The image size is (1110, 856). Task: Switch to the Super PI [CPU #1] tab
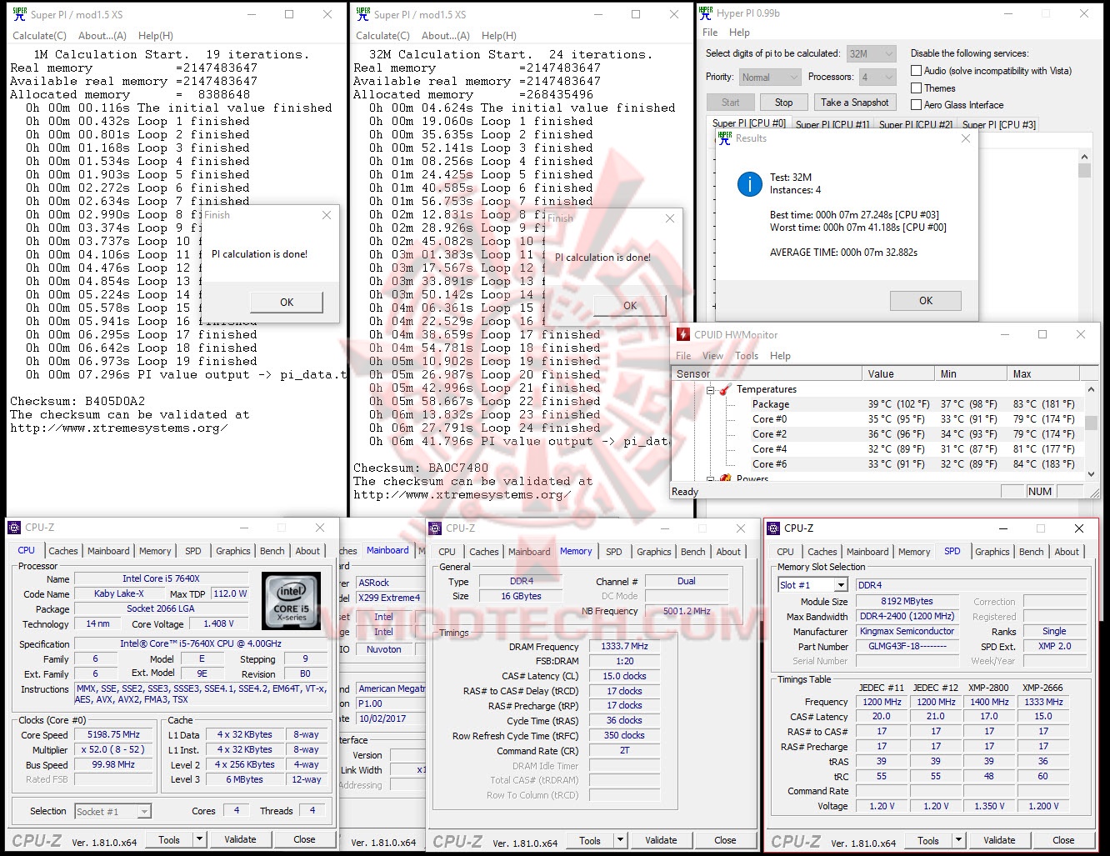pos(832,124)
